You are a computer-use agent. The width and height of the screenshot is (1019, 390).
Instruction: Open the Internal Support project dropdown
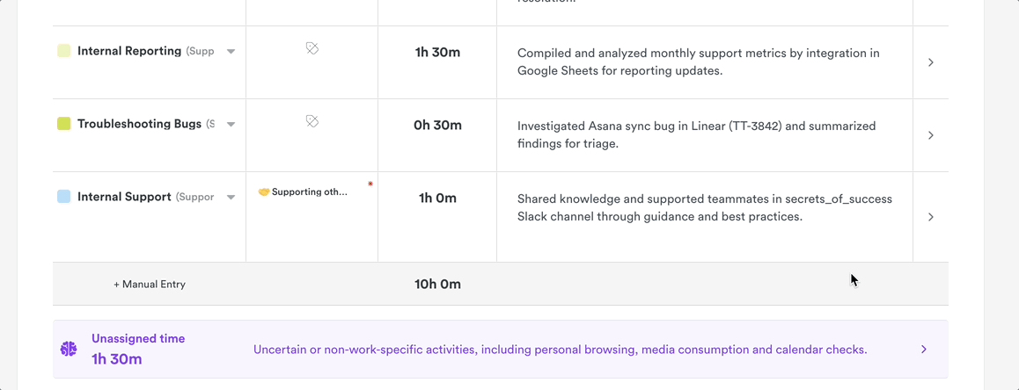pos(231,198)
